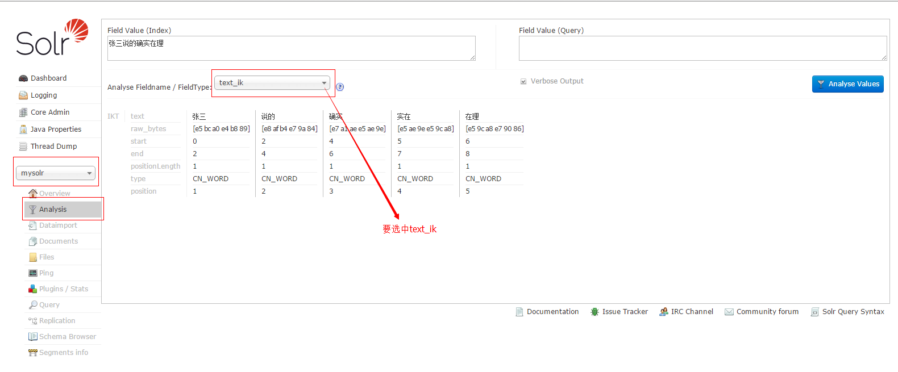This screenshot has height=372, width=898.
Task: Click the Files folder icon
Action: [32, 257]
